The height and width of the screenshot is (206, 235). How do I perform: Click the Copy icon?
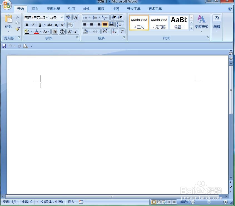point(18,22)
